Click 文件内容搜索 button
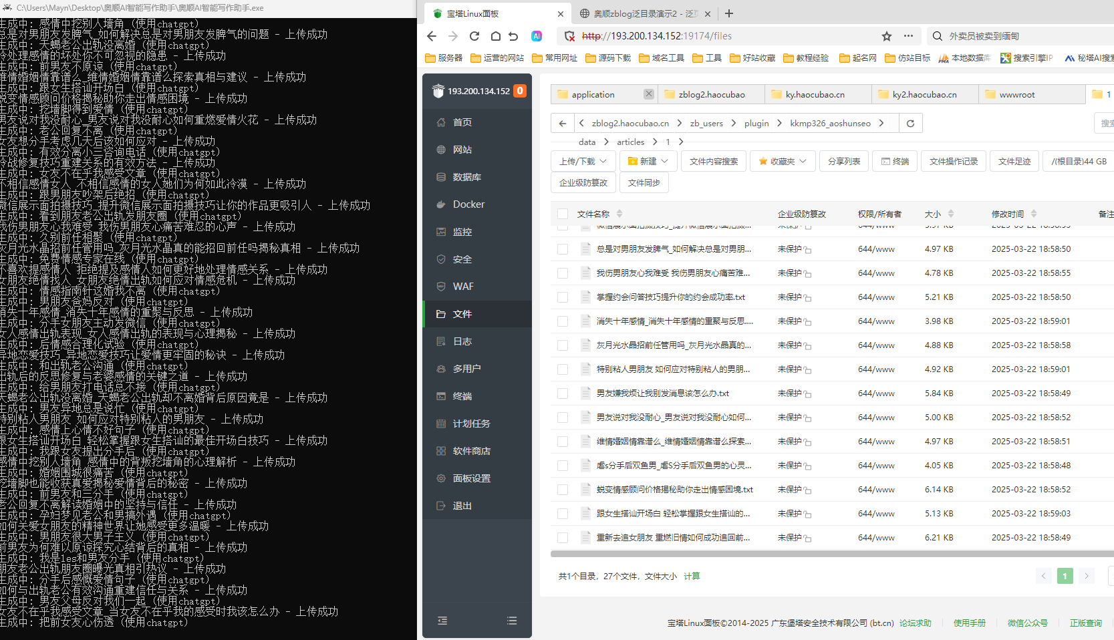Image resolution: width=1114 pixels, height=640 pixels. tap(714, 161)
